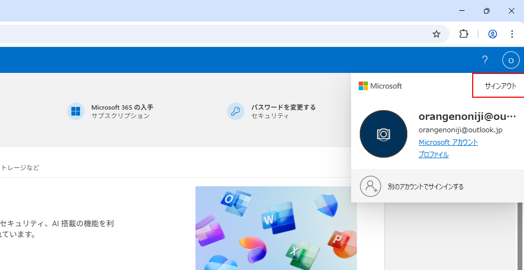The image size is (524, 270).
Task: Click the Windows tile Microsoft 365 icon
Action: pos(76,111)
